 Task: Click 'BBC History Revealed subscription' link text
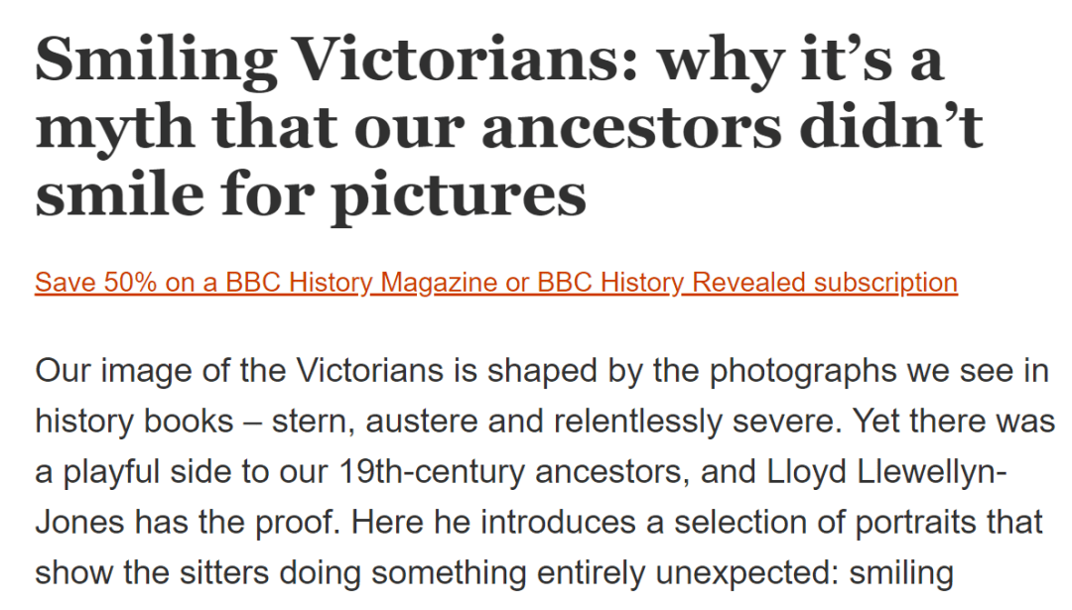pos(746,283)
